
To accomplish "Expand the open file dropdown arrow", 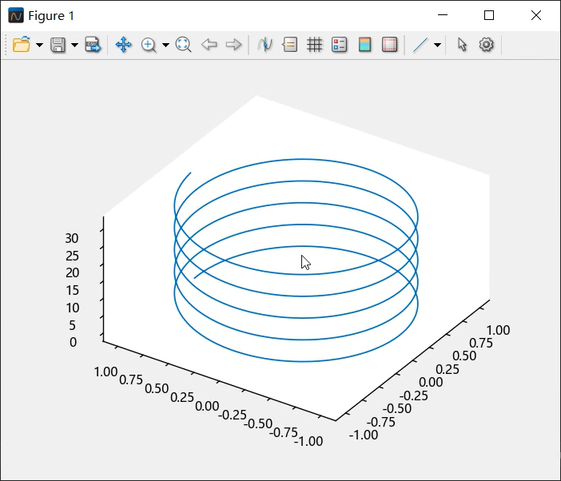I will coord(39,46).
